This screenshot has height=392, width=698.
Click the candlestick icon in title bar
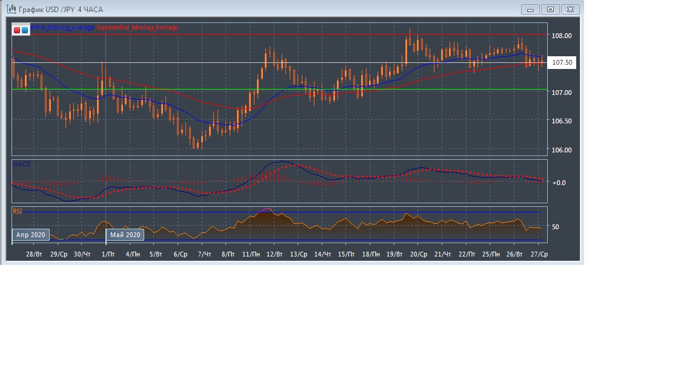click(x=12, y=10)
